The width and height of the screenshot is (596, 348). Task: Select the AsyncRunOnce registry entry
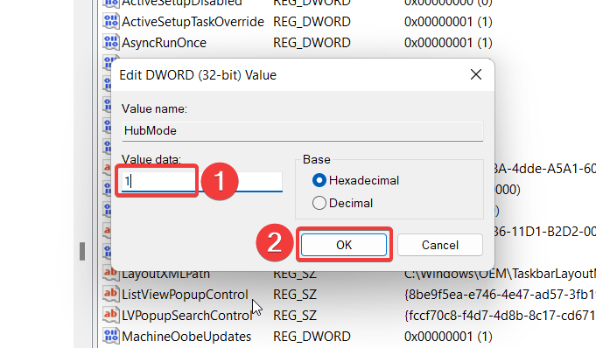(x=165, y=43)
